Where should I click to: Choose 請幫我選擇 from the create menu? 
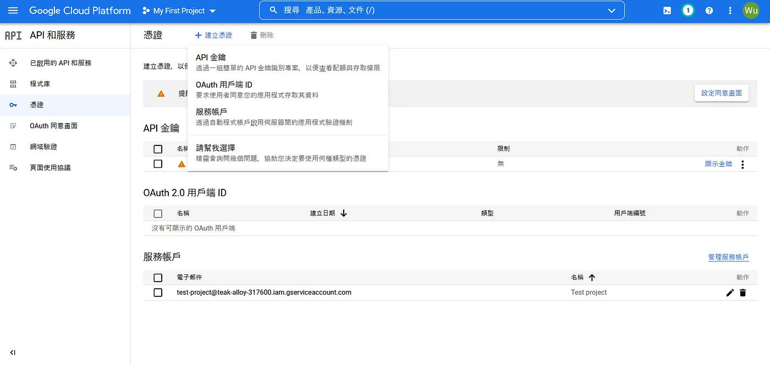pos(288,153)
